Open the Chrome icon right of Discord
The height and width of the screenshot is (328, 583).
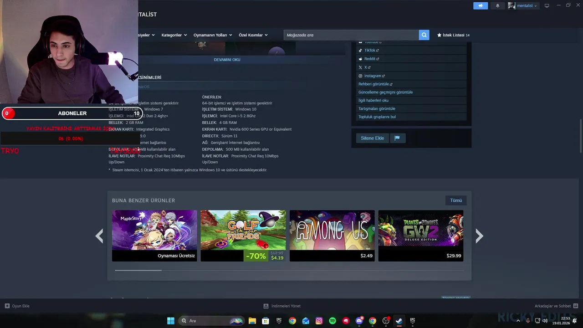pos(373,321)
